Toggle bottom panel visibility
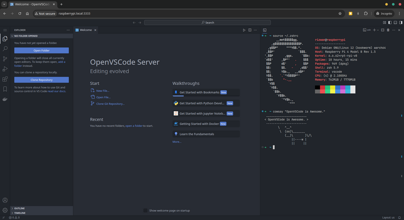This screenshot has width=404, height=220. 395,23
